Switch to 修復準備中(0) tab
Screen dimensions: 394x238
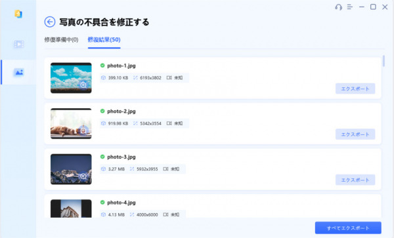coord(61,39)
